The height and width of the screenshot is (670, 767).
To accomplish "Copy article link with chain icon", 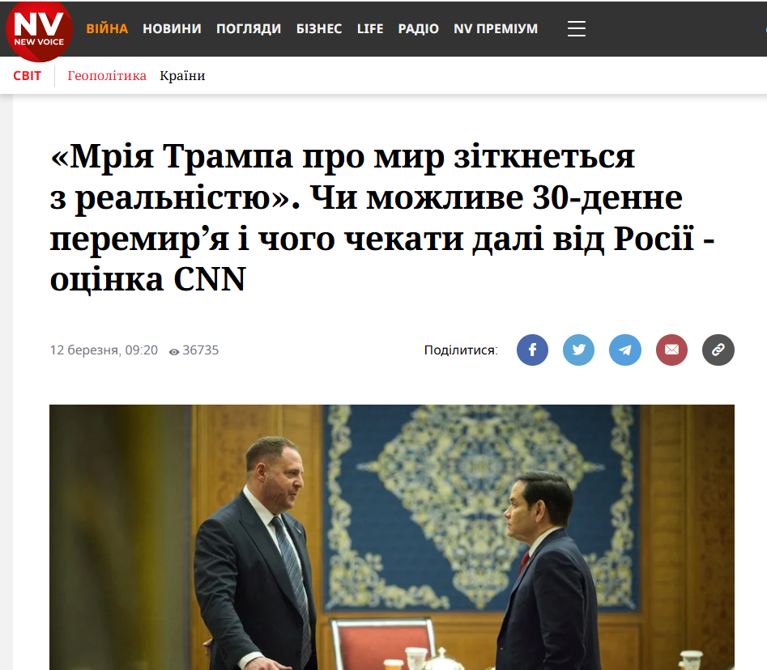I will click(718, 350).
